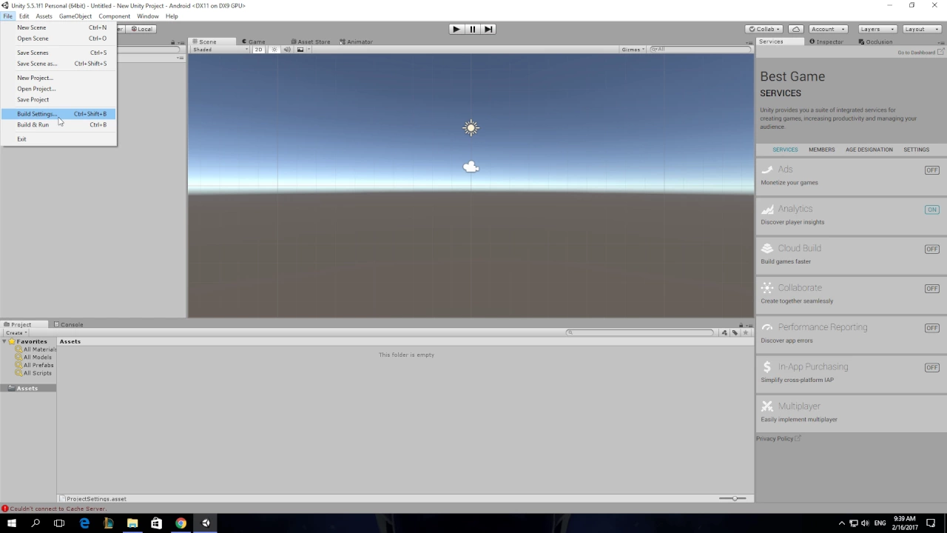
Task: Choose New Scene from File menu
Action: coord(58,27)
